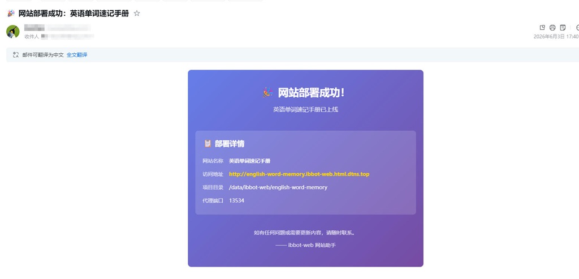Click the party popper emoji in the card heading
This screenshot has width=579, height=279.
tap(268, 92)
